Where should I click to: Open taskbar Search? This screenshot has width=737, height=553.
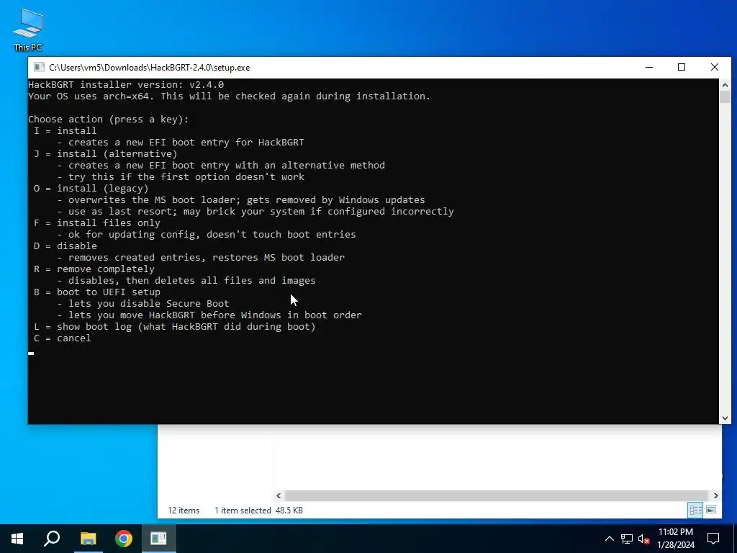52,539
